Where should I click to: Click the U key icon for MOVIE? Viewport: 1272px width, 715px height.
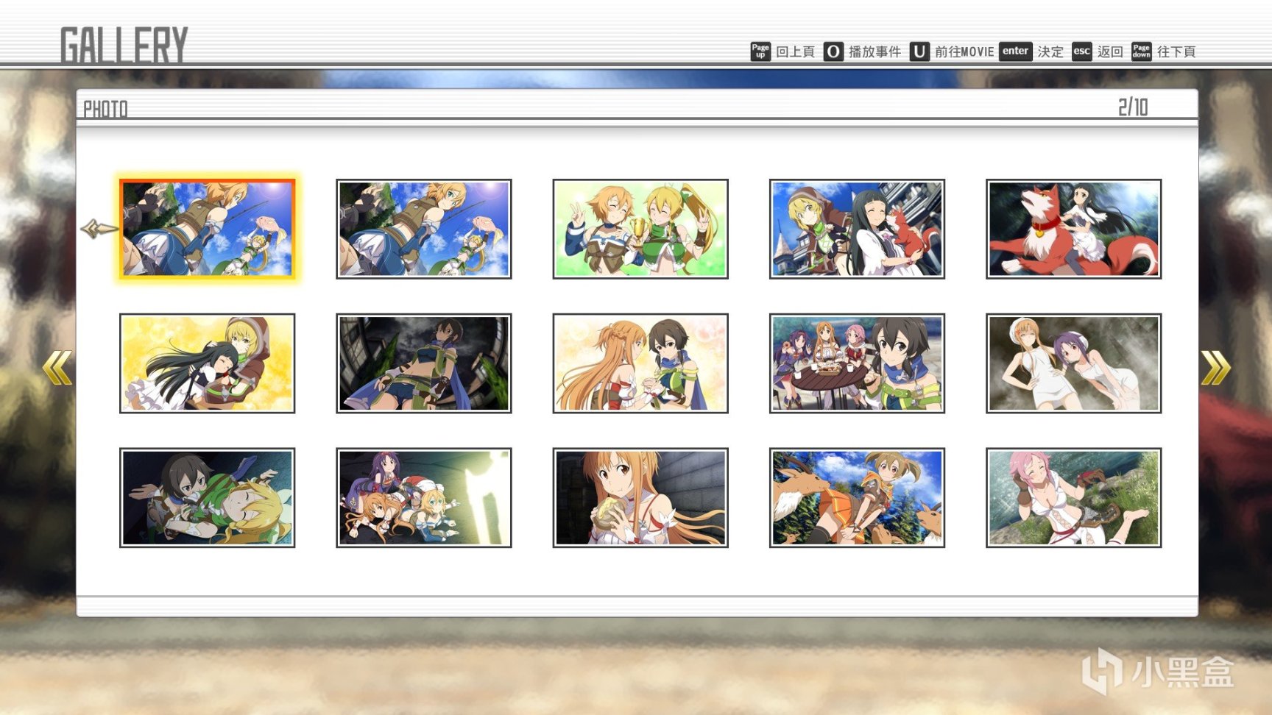(919, 51)
